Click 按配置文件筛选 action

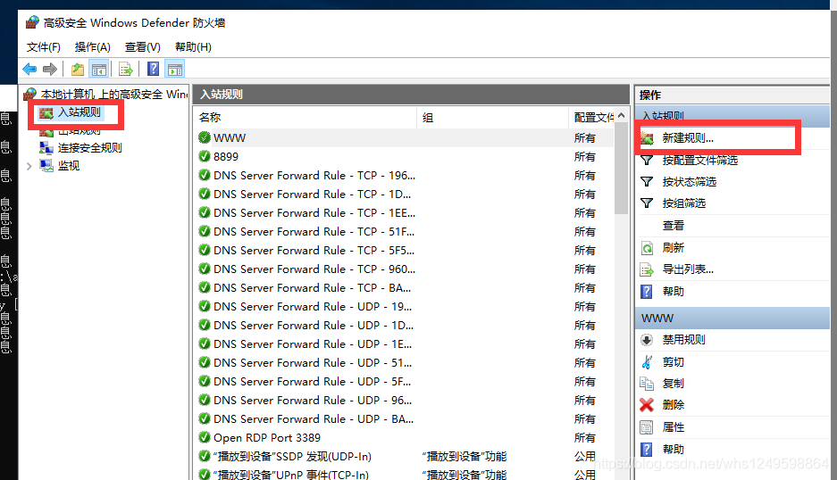coord(699,160)
